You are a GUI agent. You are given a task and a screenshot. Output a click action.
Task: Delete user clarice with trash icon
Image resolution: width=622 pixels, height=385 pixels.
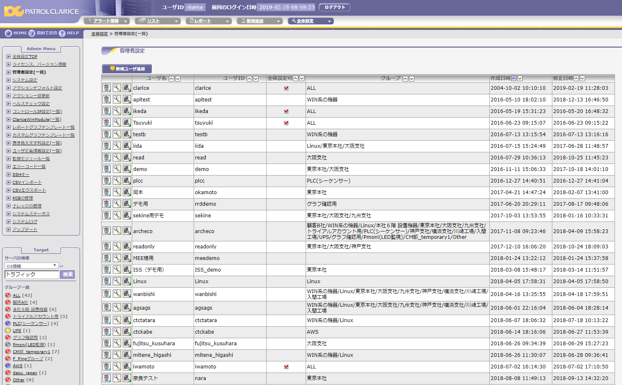107,88
